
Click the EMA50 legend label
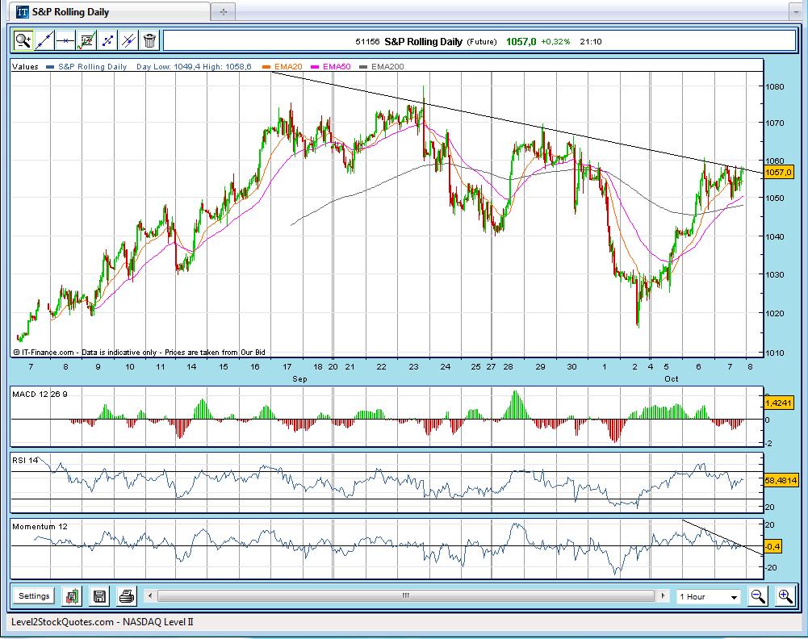point(337,66)
